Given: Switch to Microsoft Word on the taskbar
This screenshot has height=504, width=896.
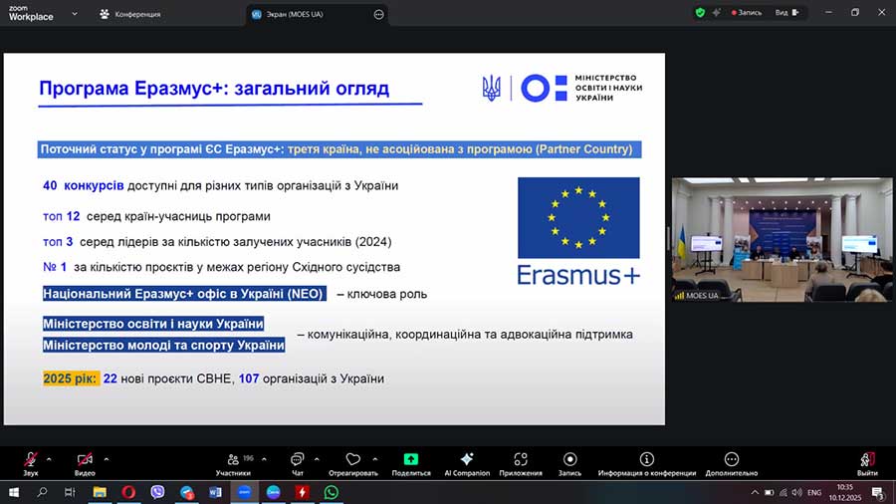Looking at the screenshot, I should click(215, 492).
